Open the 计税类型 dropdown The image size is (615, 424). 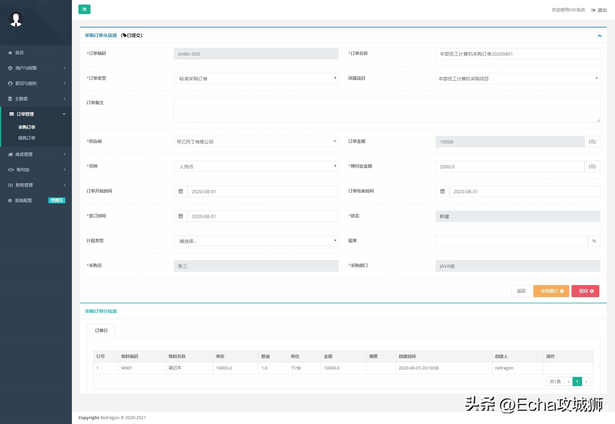click(256, 241)
